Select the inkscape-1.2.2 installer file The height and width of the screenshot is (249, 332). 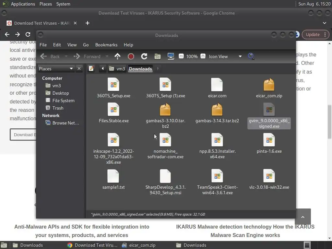tap(113, 149)
